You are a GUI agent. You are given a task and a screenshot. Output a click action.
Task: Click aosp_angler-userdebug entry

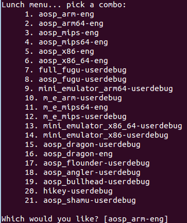click(x=92, y=173)
